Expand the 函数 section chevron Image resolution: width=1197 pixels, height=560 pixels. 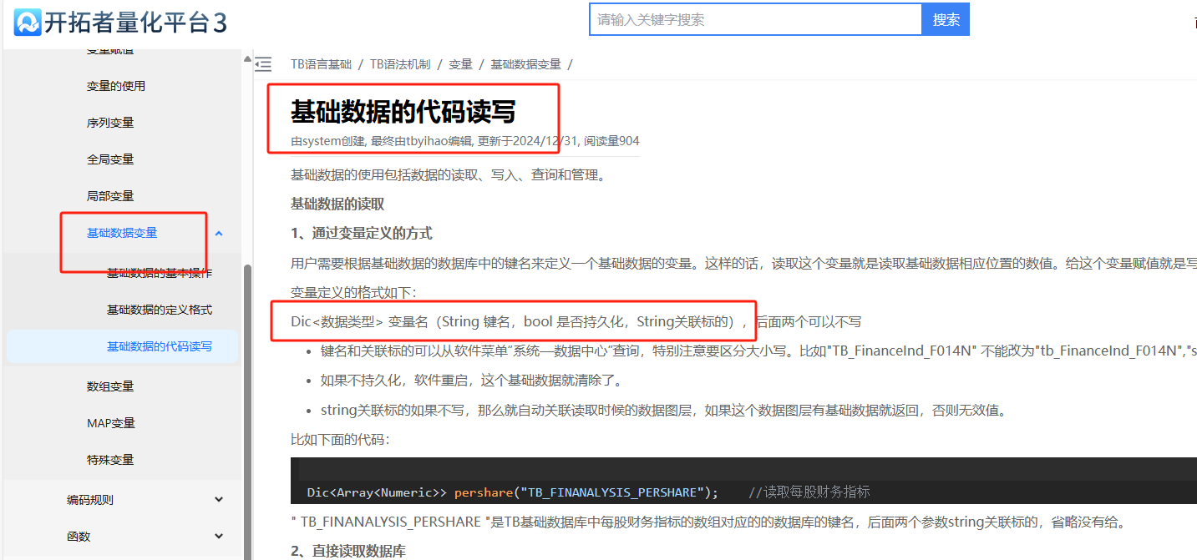219,537
